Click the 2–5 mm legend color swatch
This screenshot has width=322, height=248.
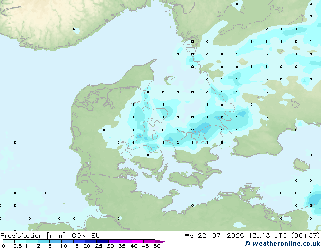coord(44,241)
